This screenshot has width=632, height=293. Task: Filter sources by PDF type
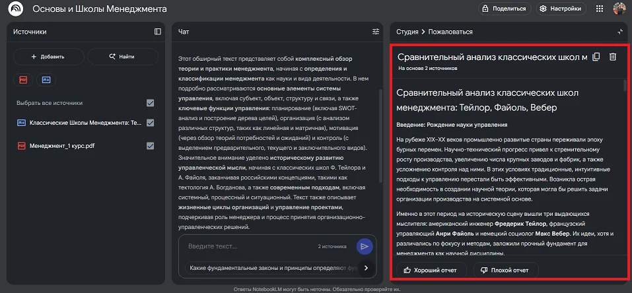click(x=24, y=79)
